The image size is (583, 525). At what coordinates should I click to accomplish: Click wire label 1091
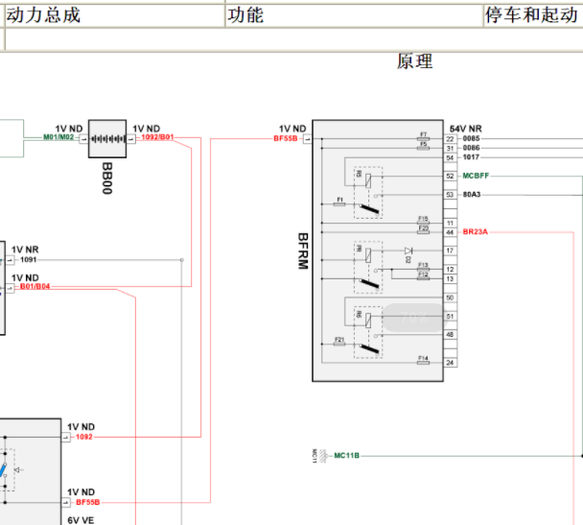(28, 260)
